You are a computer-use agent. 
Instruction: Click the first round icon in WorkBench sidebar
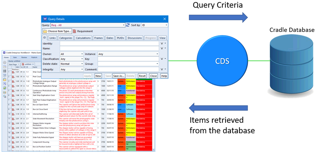tap(4, 63)
